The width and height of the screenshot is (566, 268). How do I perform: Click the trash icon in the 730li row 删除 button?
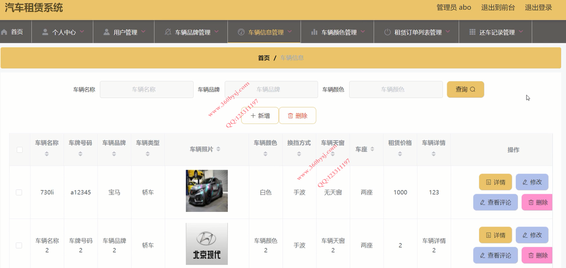tap(531, 203)
